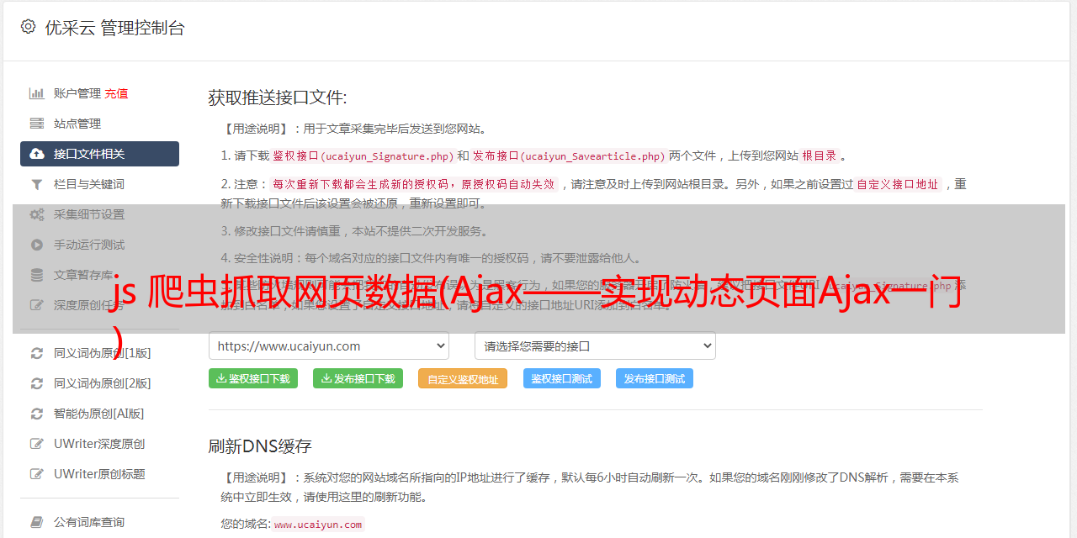
Task: Open 同义词伪原创[2版] in the sidebar
Action: tap(103, 383)
